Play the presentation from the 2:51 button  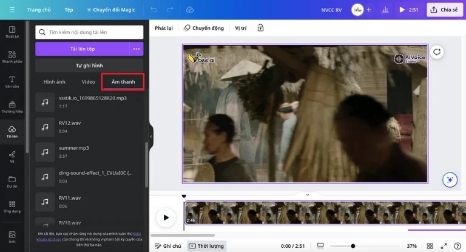409,10
